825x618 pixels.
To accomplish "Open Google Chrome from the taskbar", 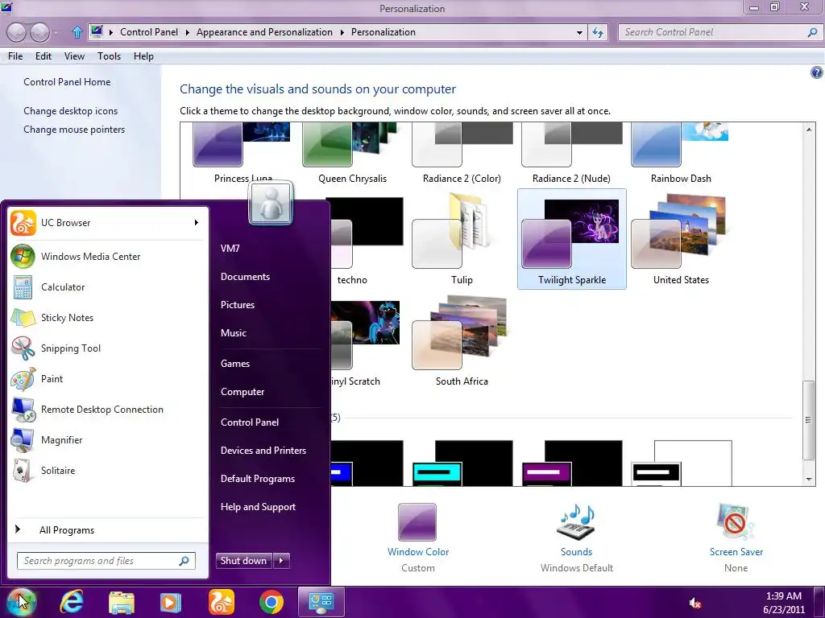I will click(x=271, y=602).
